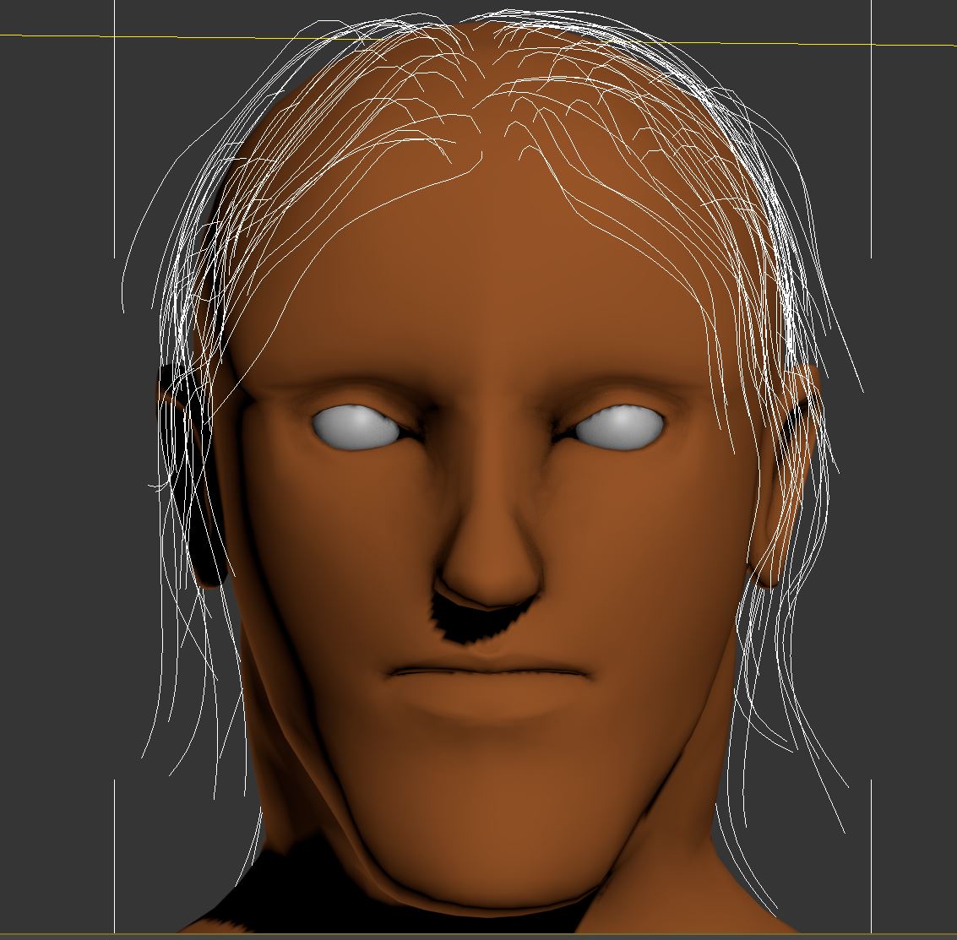Click the hair parting at the top of the scalp
The height and width of the screenshot is (940, 957).
click(480, 127)
